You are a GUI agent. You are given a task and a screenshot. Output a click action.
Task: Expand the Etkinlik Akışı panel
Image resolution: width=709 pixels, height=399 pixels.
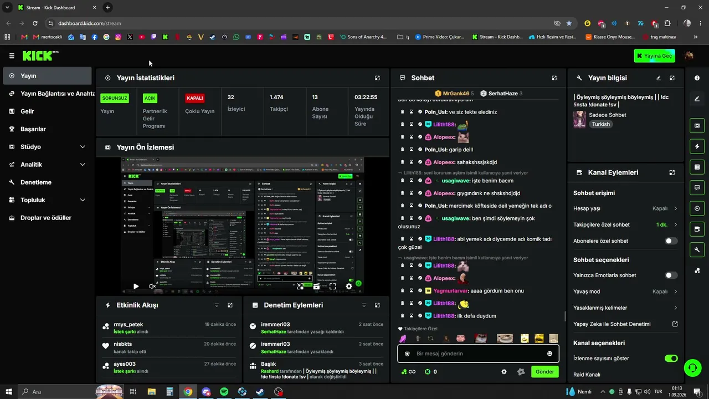(230, 305)
